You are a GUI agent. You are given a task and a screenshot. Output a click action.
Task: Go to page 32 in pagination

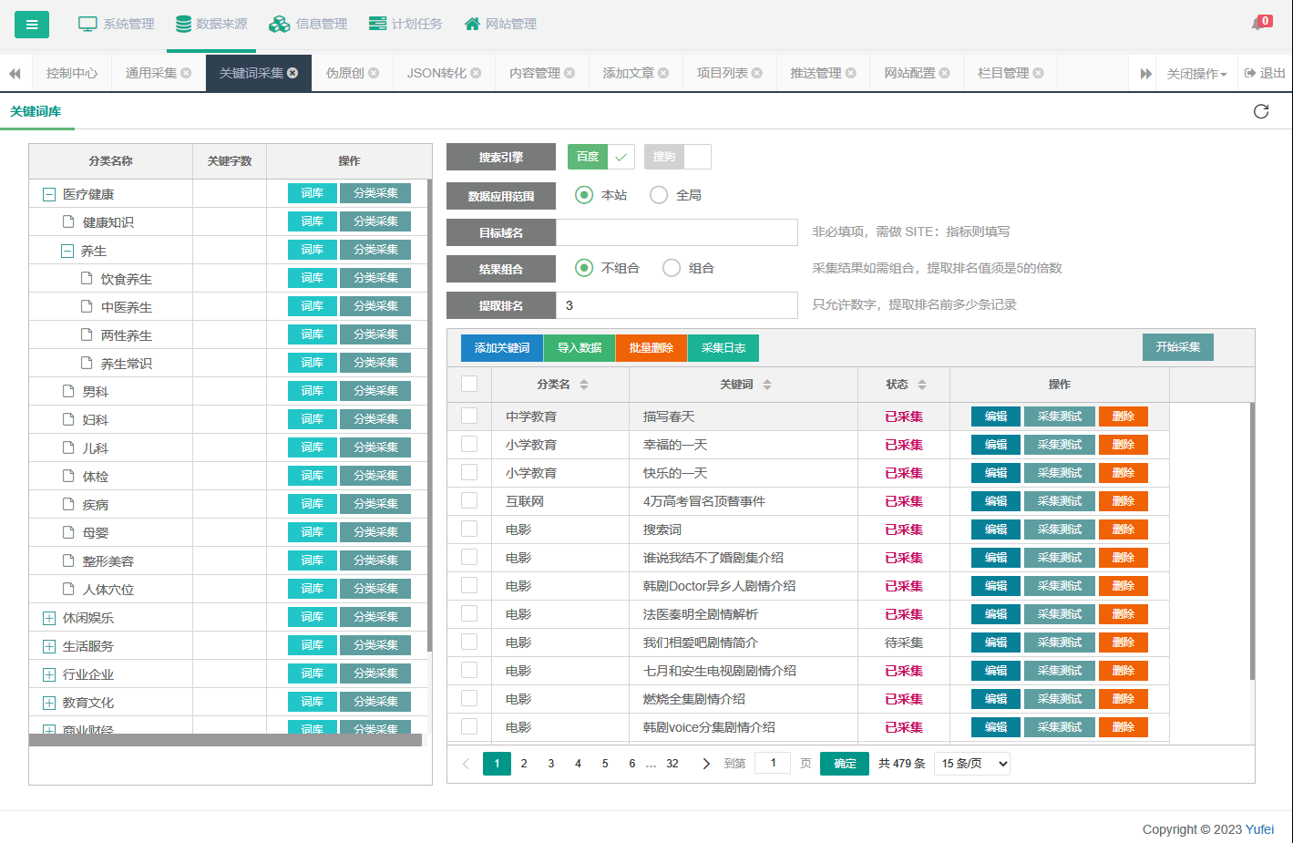[x=672, y=764]
